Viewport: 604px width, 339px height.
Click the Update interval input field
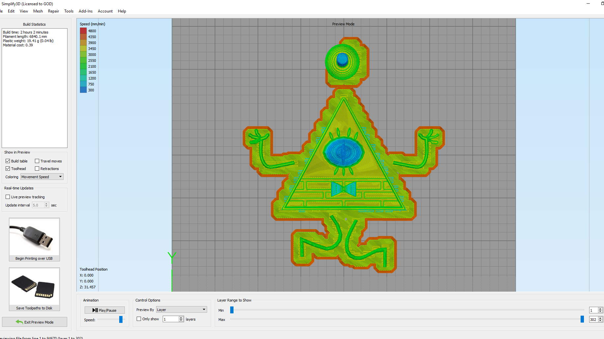pos(38,205)
